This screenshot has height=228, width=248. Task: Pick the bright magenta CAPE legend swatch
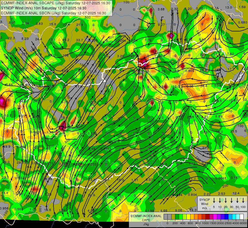[x=215, y=217]
